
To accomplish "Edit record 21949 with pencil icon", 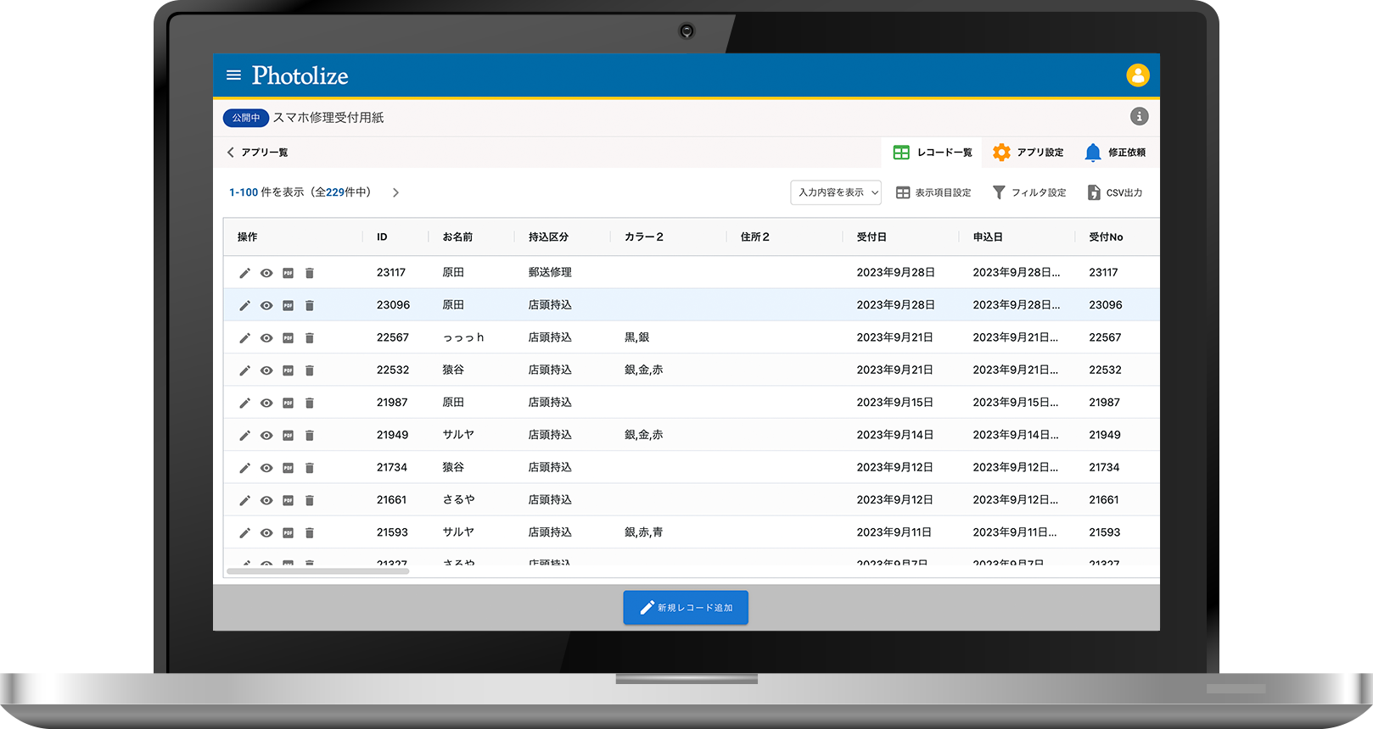I will 244,436.
